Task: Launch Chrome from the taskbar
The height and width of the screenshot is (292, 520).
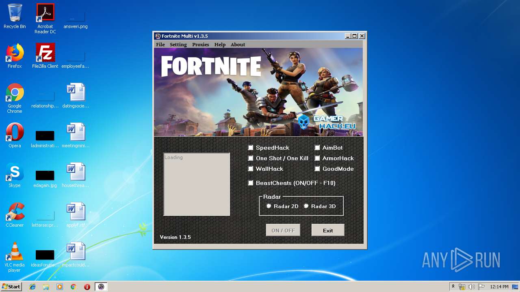Action: point(74,287)
